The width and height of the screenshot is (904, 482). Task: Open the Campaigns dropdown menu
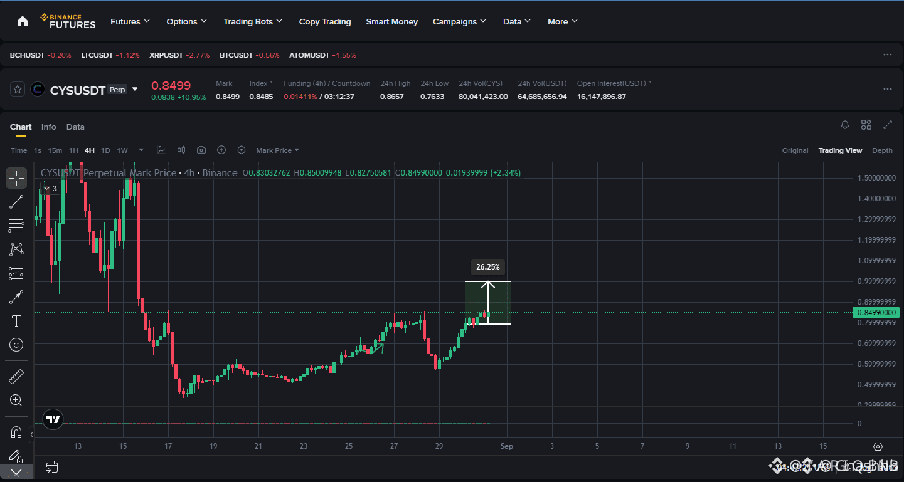(x=460, y=21)
